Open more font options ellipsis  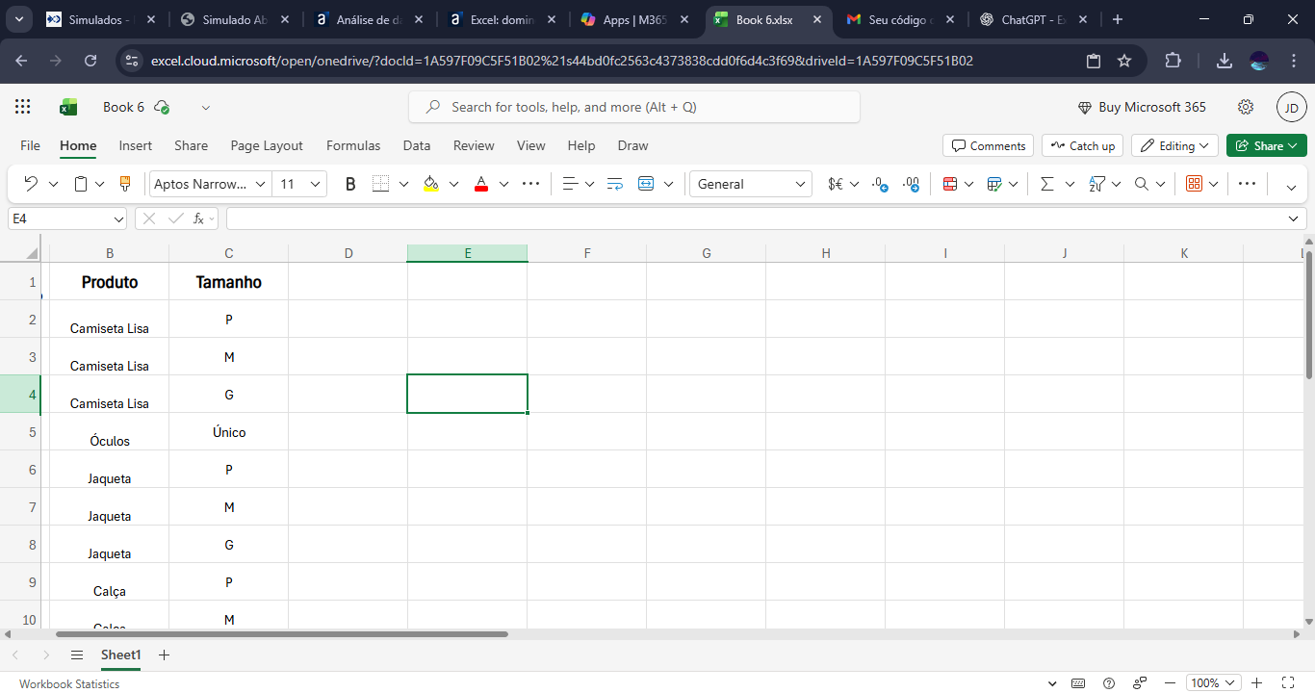pos(530,184)
